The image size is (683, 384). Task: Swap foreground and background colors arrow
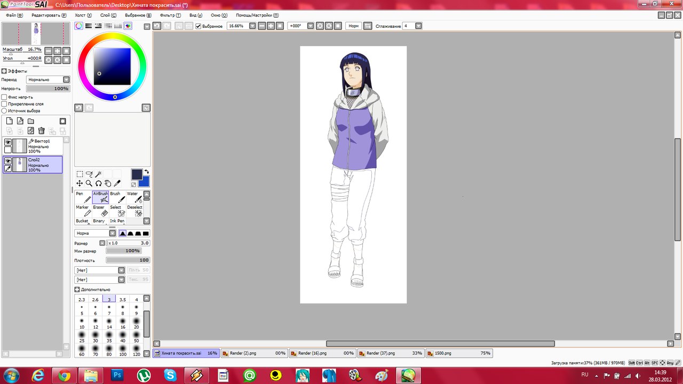click(x=146, y=172)
